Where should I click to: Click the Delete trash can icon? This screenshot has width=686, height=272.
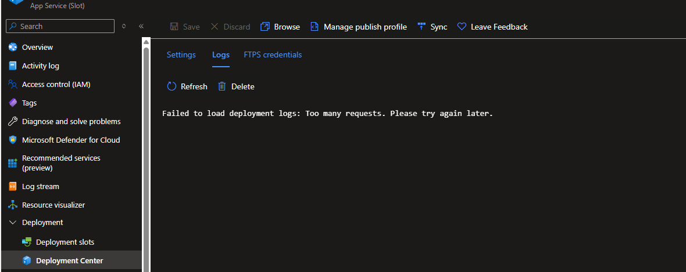pos(222,86)
